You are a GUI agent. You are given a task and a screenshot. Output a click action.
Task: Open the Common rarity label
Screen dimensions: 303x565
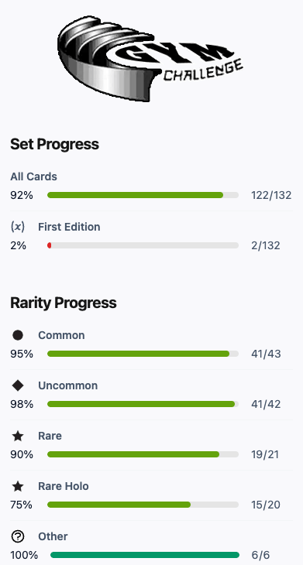(x=61, y=335)
